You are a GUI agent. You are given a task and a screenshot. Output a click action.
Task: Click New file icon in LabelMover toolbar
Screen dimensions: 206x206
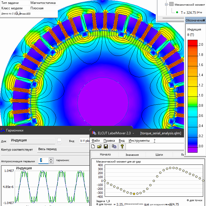coord(93,146)
